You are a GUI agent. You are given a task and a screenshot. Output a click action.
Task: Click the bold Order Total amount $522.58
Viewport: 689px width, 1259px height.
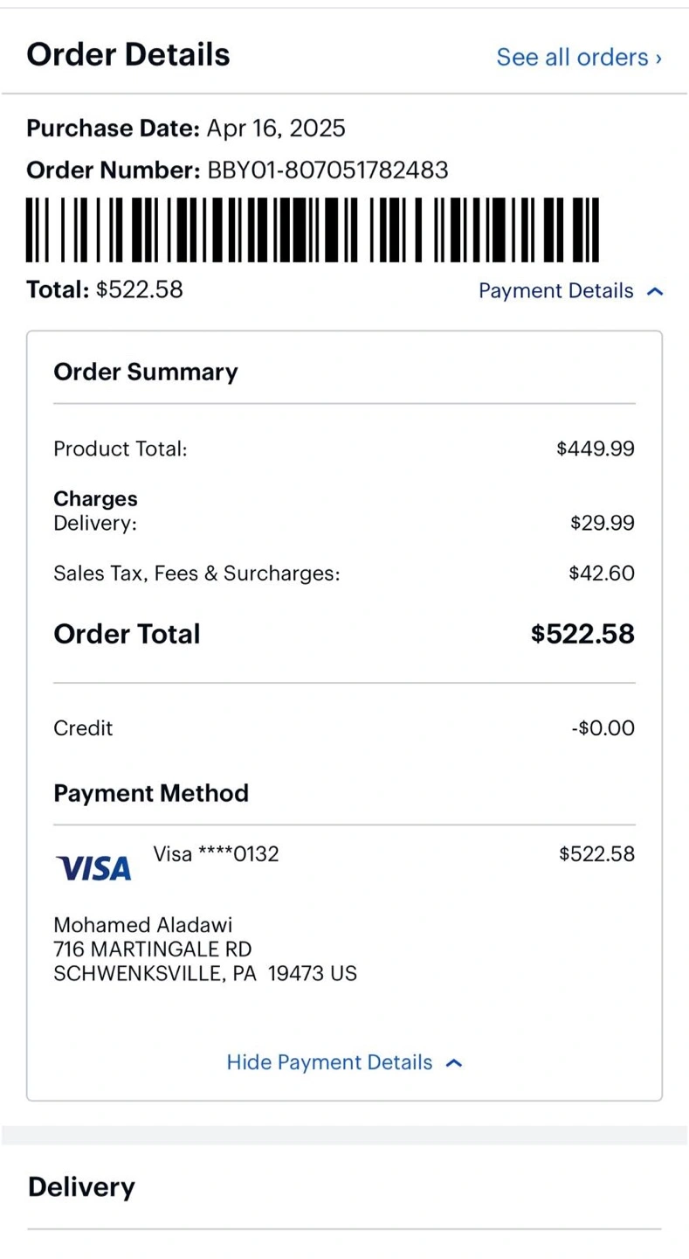click(582, 634)
